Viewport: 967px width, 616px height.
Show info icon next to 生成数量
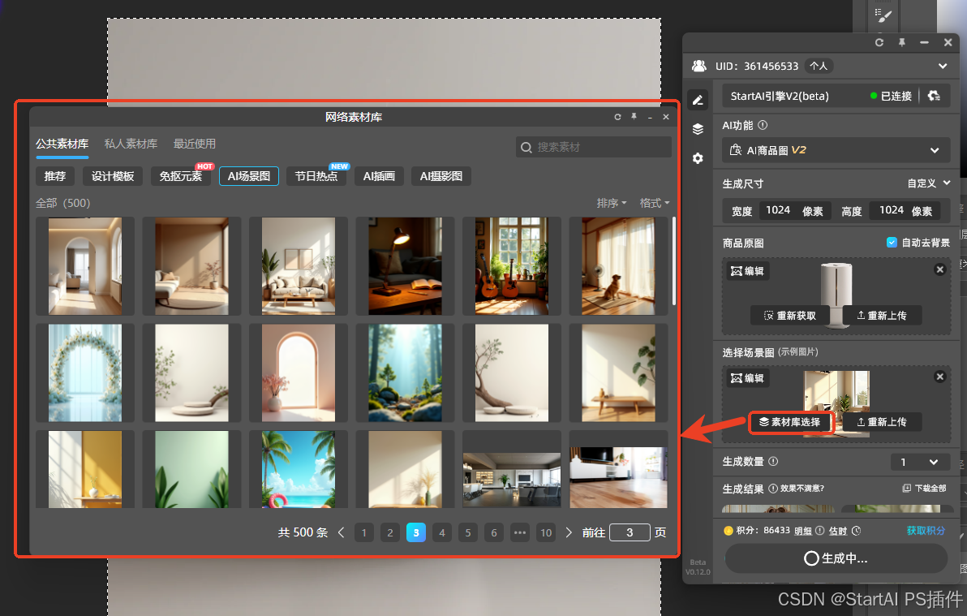click(x=773, y=461)
